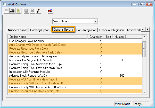This screenshot has height=108, width=155.
Task: Click the scroll up arrow of options list
Action: (x=144, y=37)
